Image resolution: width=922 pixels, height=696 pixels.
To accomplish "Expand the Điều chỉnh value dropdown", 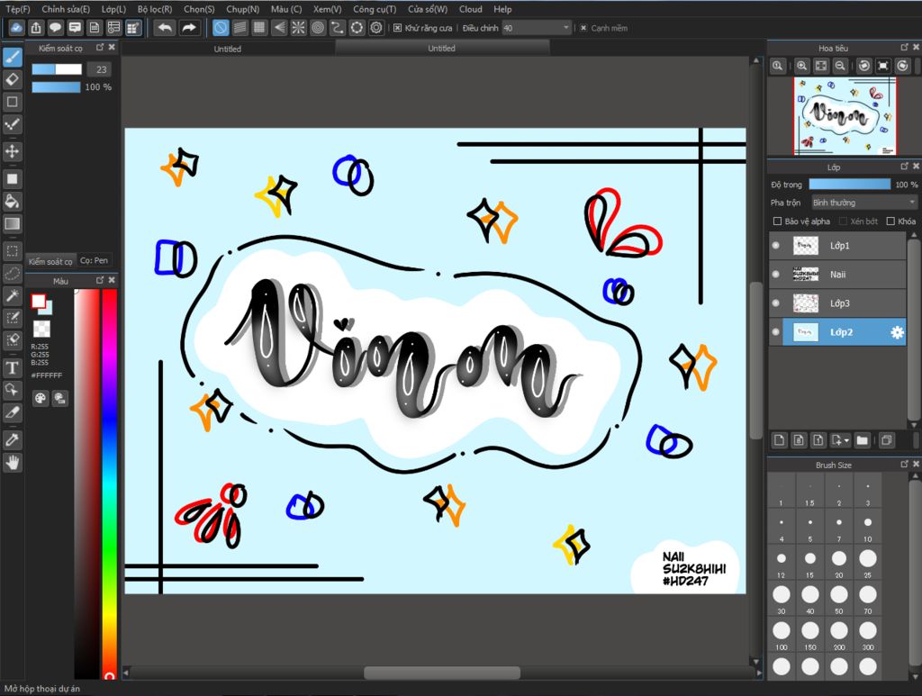I will click(x=565, y=28).
